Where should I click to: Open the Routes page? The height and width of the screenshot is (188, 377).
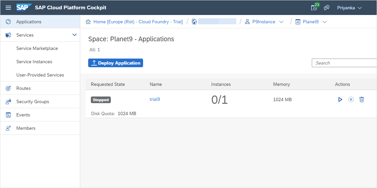click(x=23, y=88)
